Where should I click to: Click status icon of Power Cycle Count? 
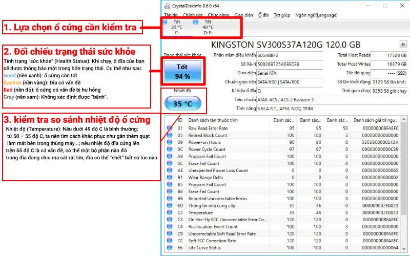[x=170, y=150]
